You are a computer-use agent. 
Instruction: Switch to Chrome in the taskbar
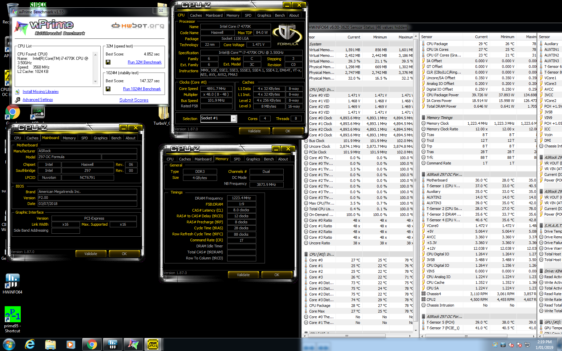coord(92,344)
